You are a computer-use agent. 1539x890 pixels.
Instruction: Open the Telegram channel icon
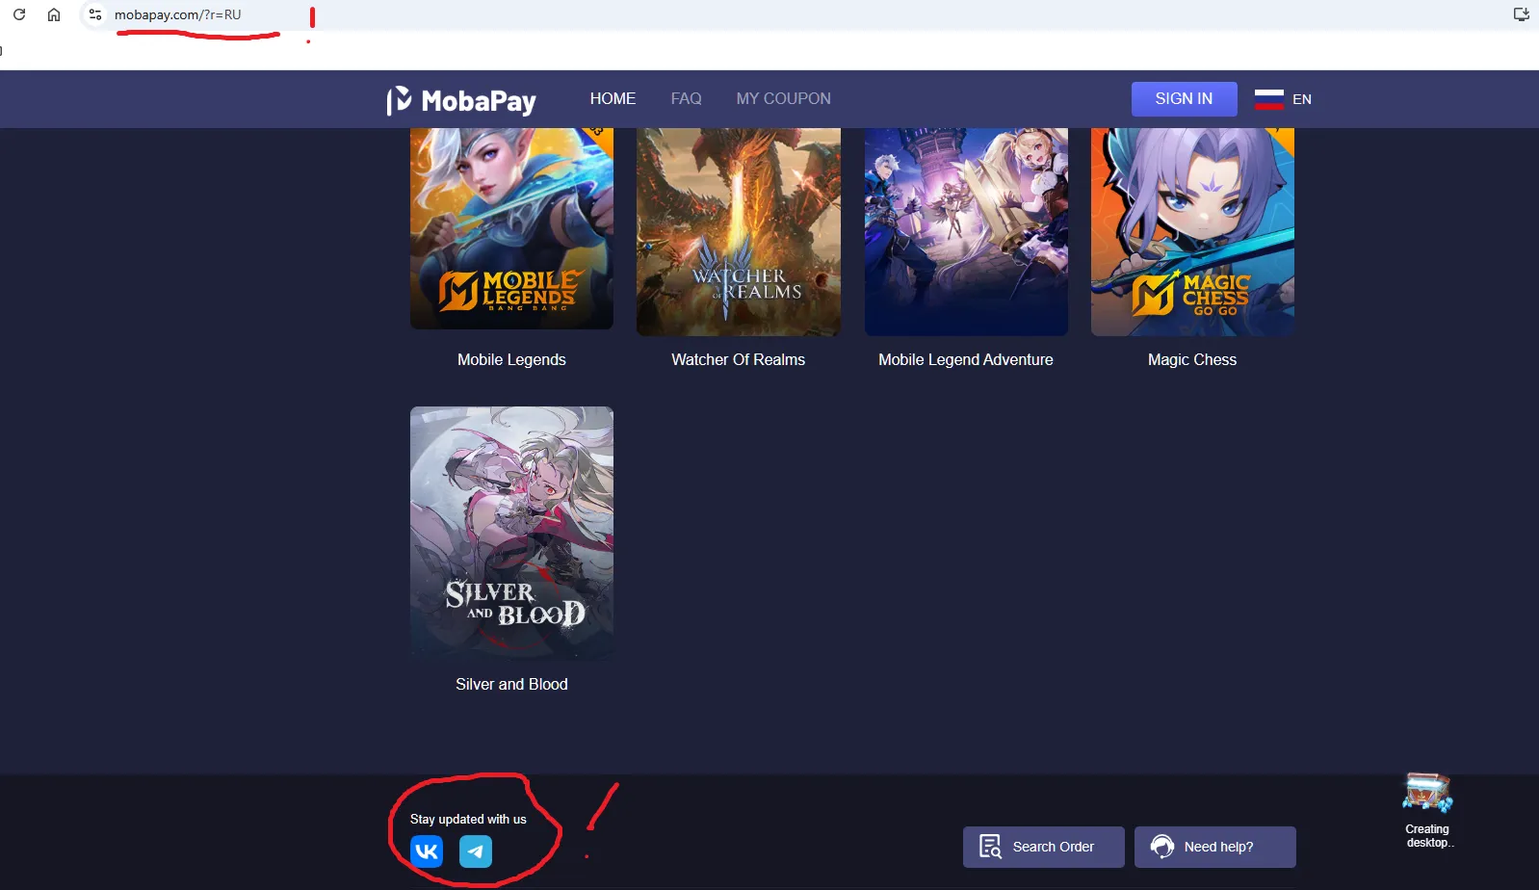(x=476, y=851)
